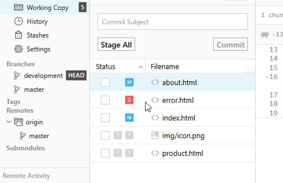Sort files by the Filename column header

click(165, 67)
